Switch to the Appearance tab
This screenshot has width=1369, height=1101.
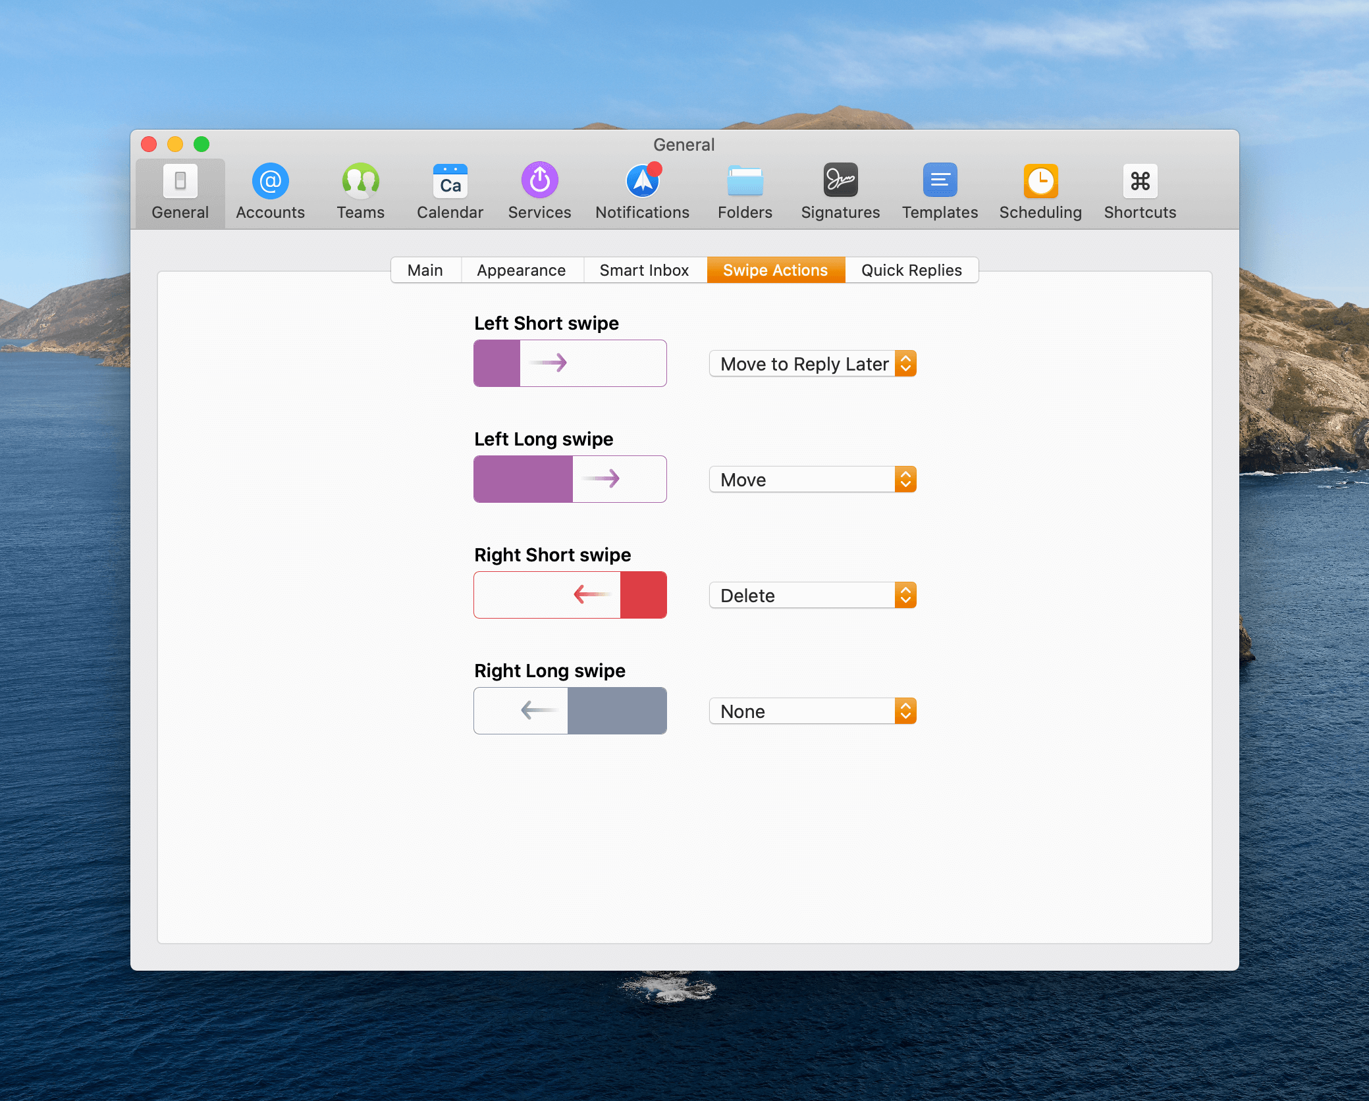click(x=521, y=270)
